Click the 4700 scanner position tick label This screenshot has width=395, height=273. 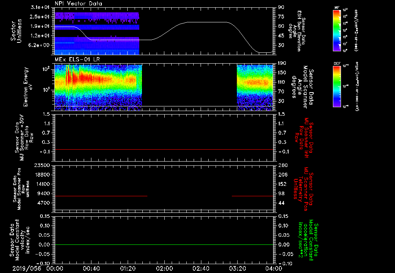coord(43,203)
